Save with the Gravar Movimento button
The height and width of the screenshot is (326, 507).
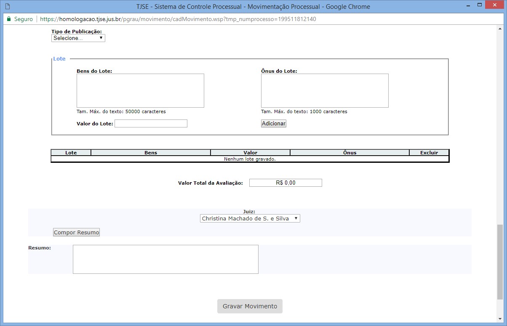click(x=250, y=306)
